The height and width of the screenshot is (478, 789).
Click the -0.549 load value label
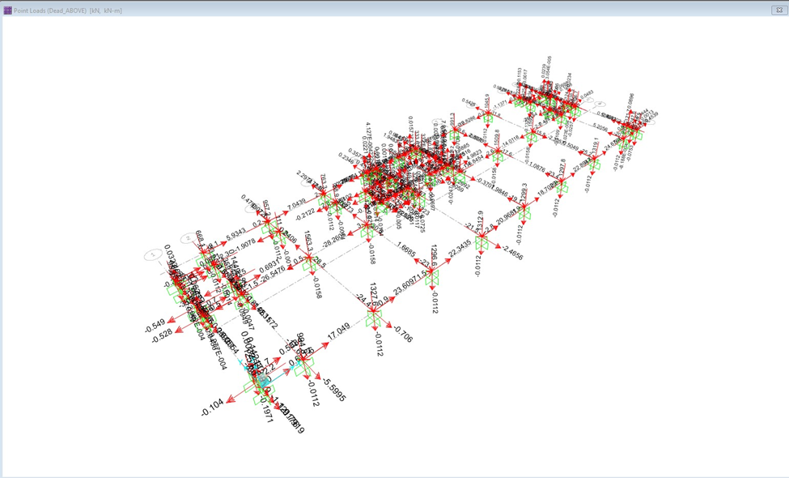click(x=155, y=324)
